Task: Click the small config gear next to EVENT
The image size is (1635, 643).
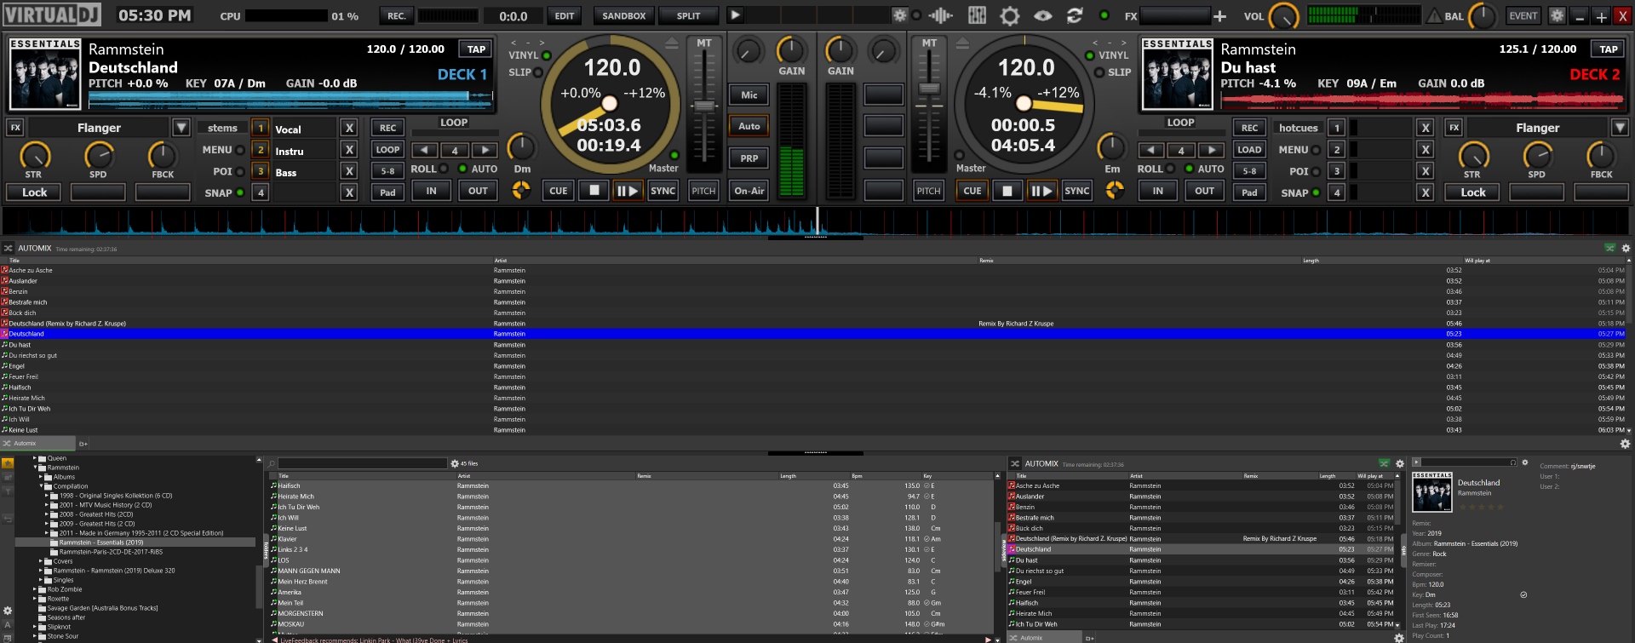Action: [x=1557, y=15]
